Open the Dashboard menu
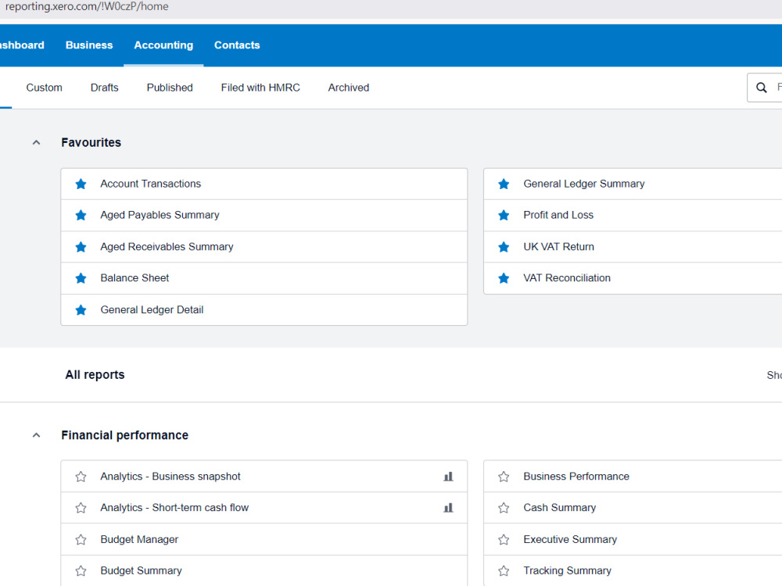This screenshot has height=586, width=782. pos(22,45)
